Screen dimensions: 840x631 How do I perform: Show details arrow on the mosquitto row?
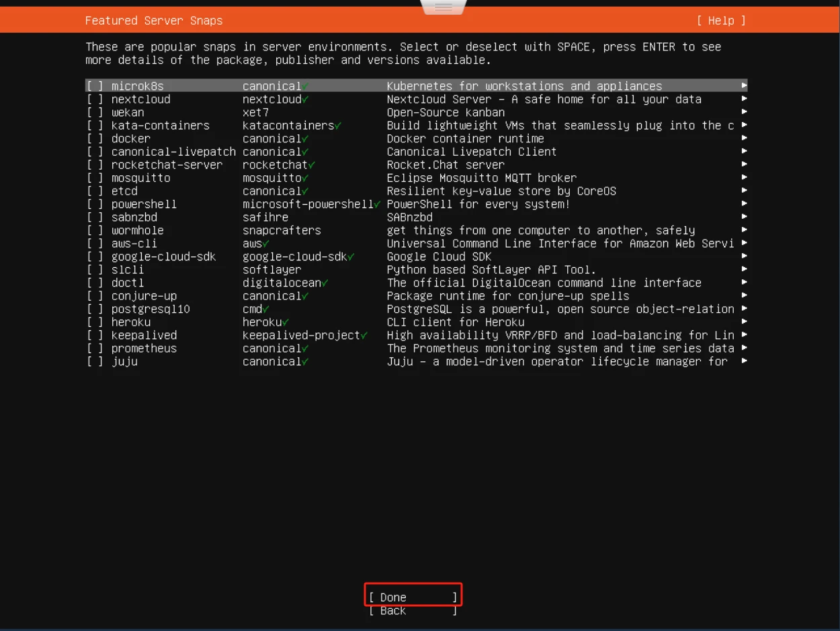pos(744,177)
